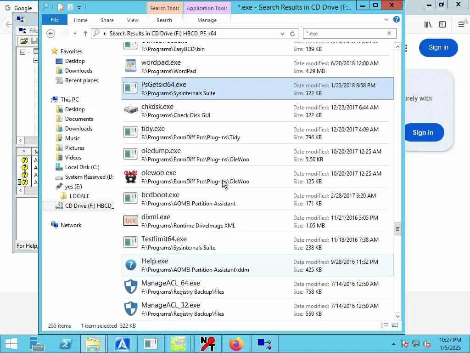Click the wordpad.exe file name
Screen dimensions: 470x353
[161, 63]
